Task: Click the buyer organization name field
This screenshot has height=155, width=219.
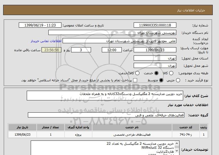Action: (x=112, y=32)
